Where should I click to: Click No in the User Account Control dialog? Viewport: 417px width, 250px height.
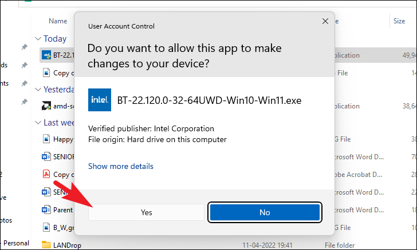(x=265, y=212)
